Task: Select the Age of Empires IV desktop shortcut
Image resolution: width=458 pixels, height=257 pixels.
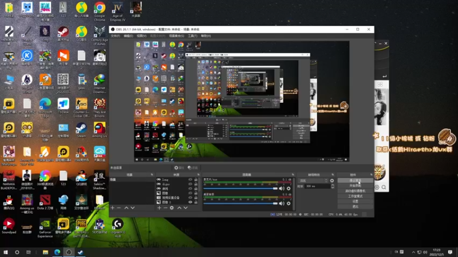Action: point(117,11)
